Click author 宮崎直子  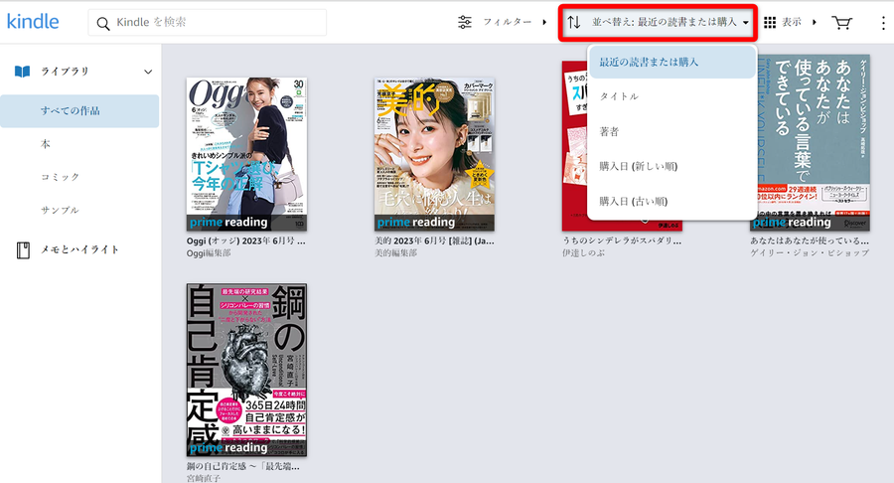pyautogui.click(x=204, y=478)
